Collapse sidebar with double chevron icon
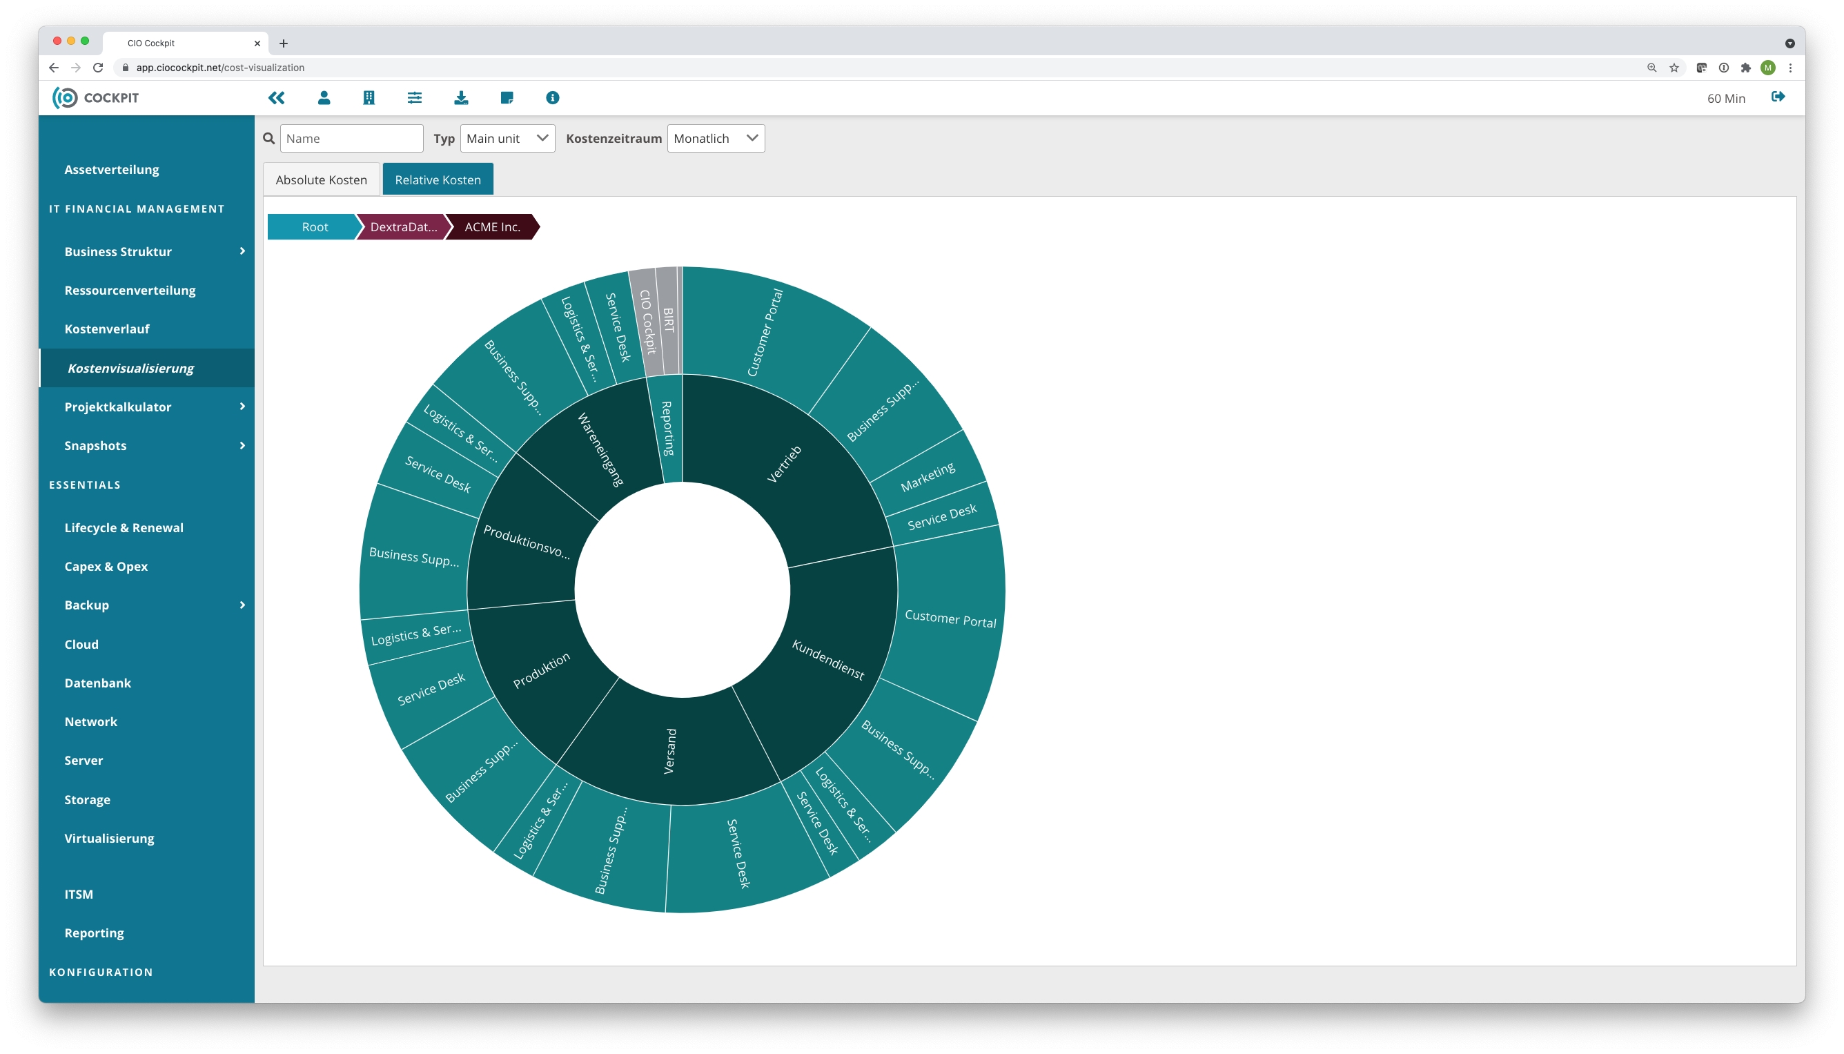Viewport: 1844px width, 1054px height. (277, 98)
